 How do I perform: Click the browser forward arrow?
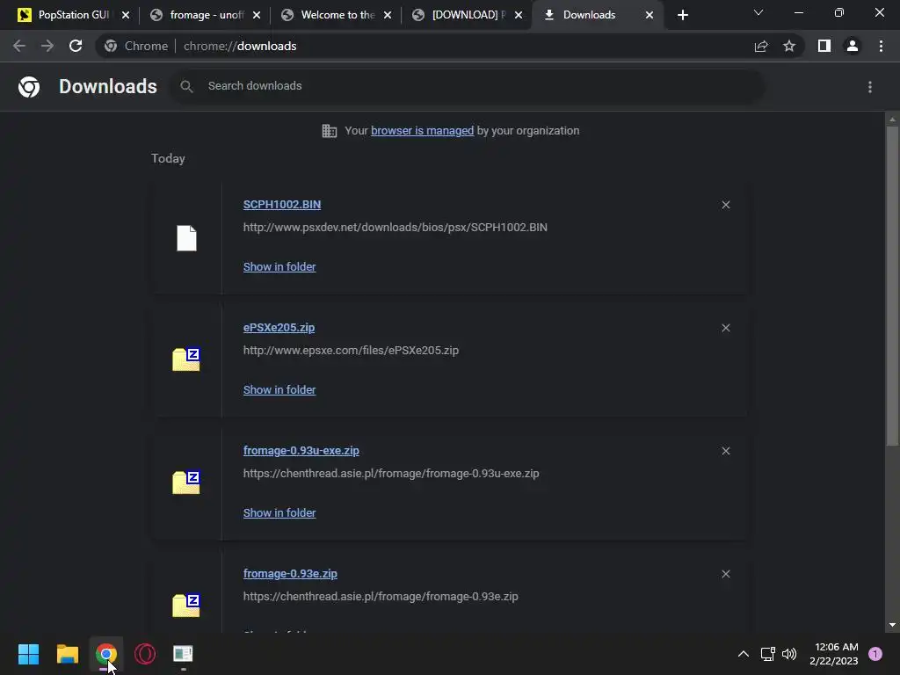click(x=47, y=46)
